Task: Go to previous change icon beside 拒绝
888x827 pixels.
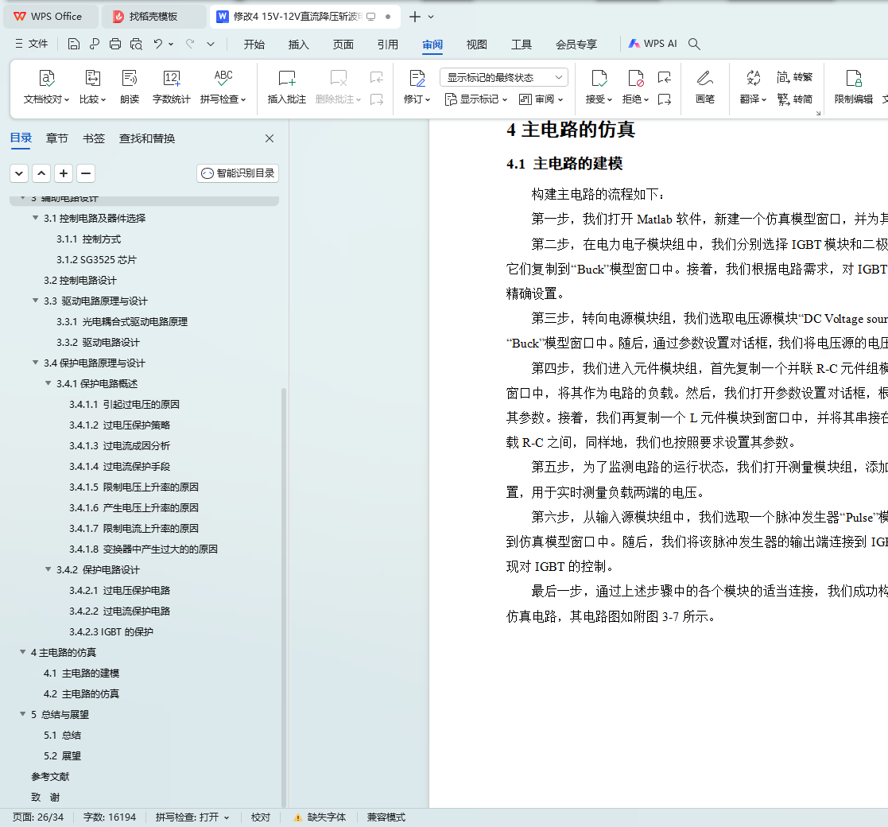Action: 665,77
